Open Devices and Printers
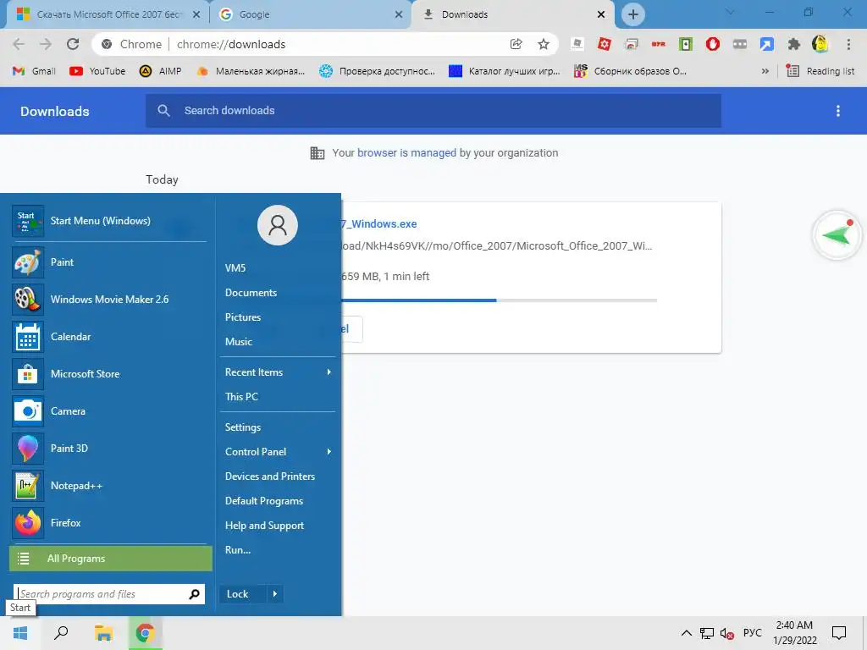867x650 pixels. tap(270, 476)
